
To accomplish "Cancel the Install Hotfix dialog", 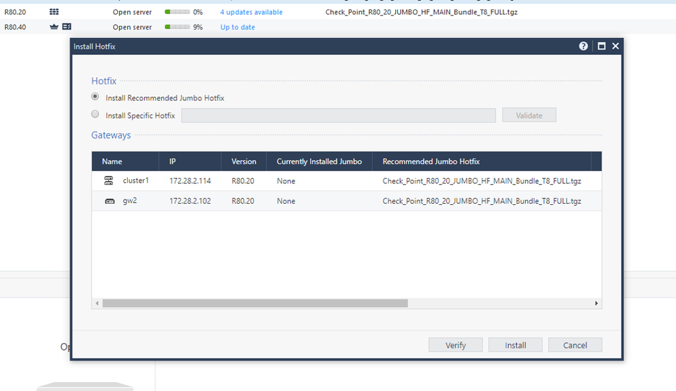I will (x=575, y=345).
